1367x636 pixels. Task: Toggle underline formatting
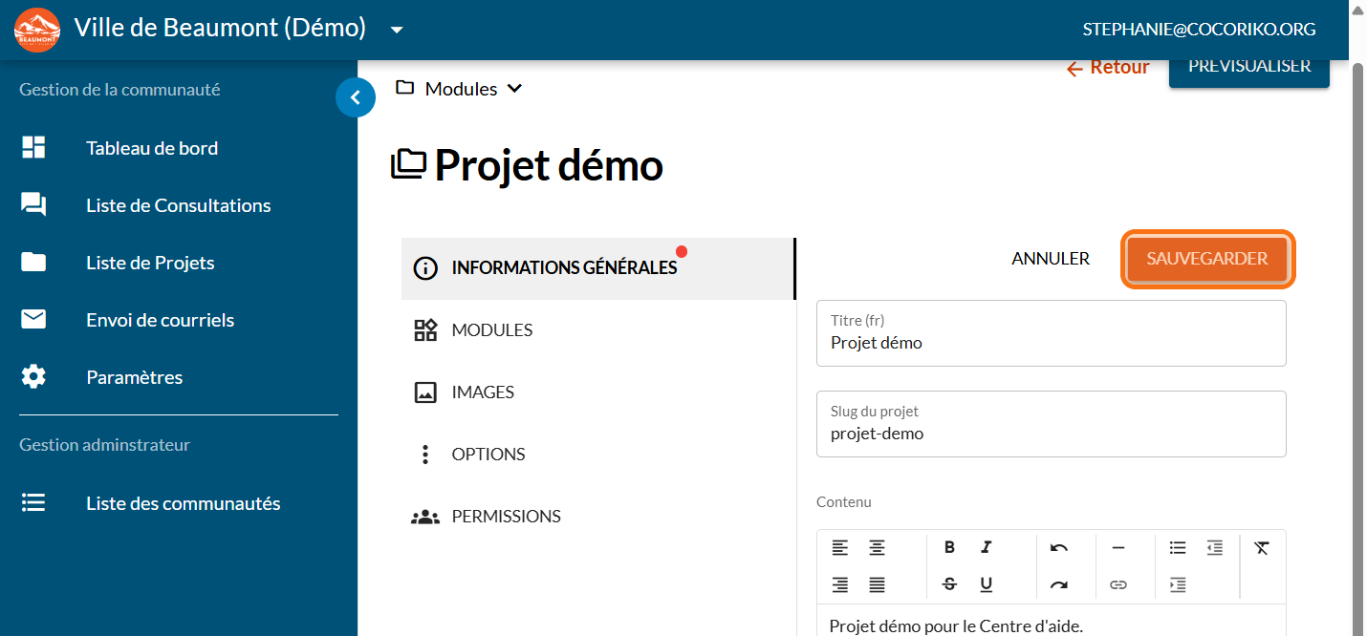(986, 584)
